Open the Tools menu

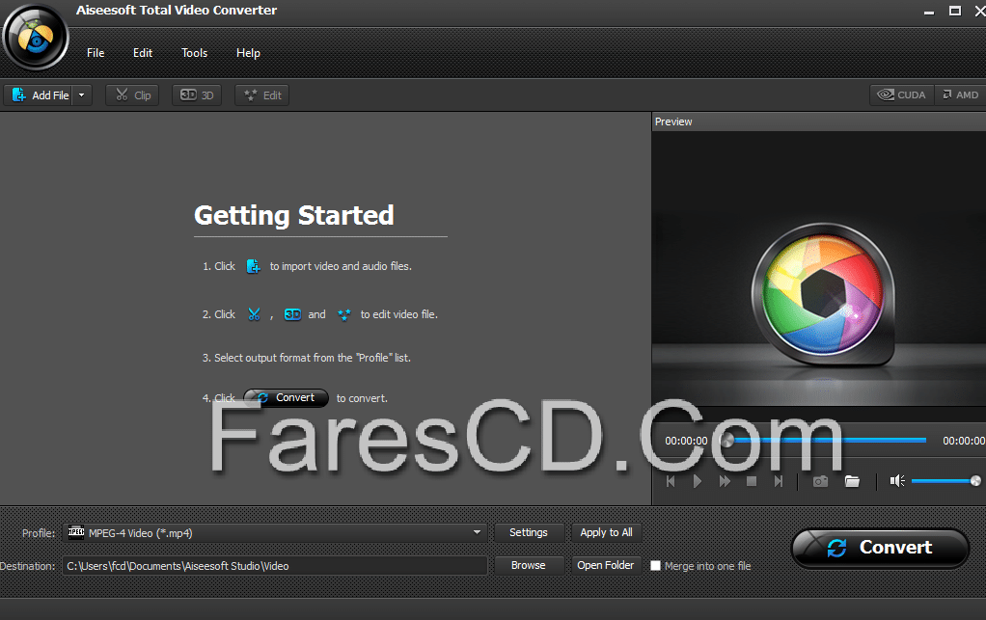pyautogui.click(x=194, y=53)
